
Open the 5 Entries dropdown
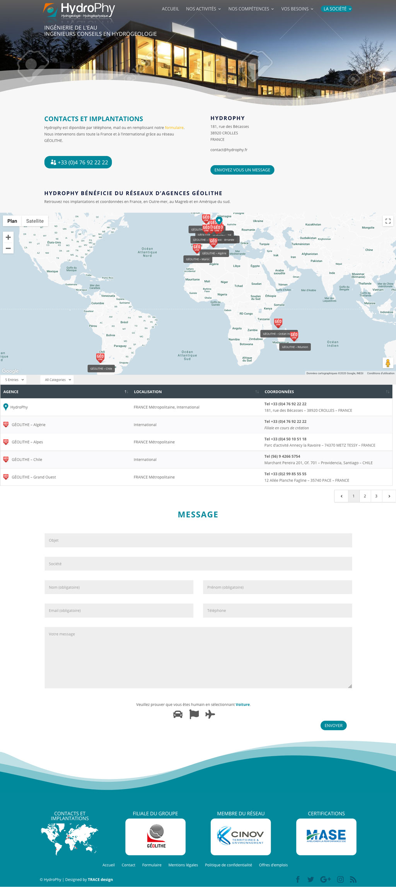14,380
